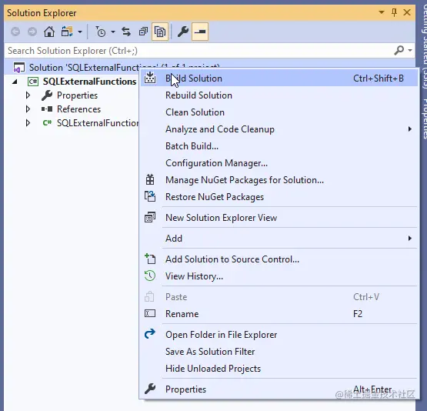This screenshot has height=411, width=427.
Task: Click the Build Solution icon
Action: (150, 78)
